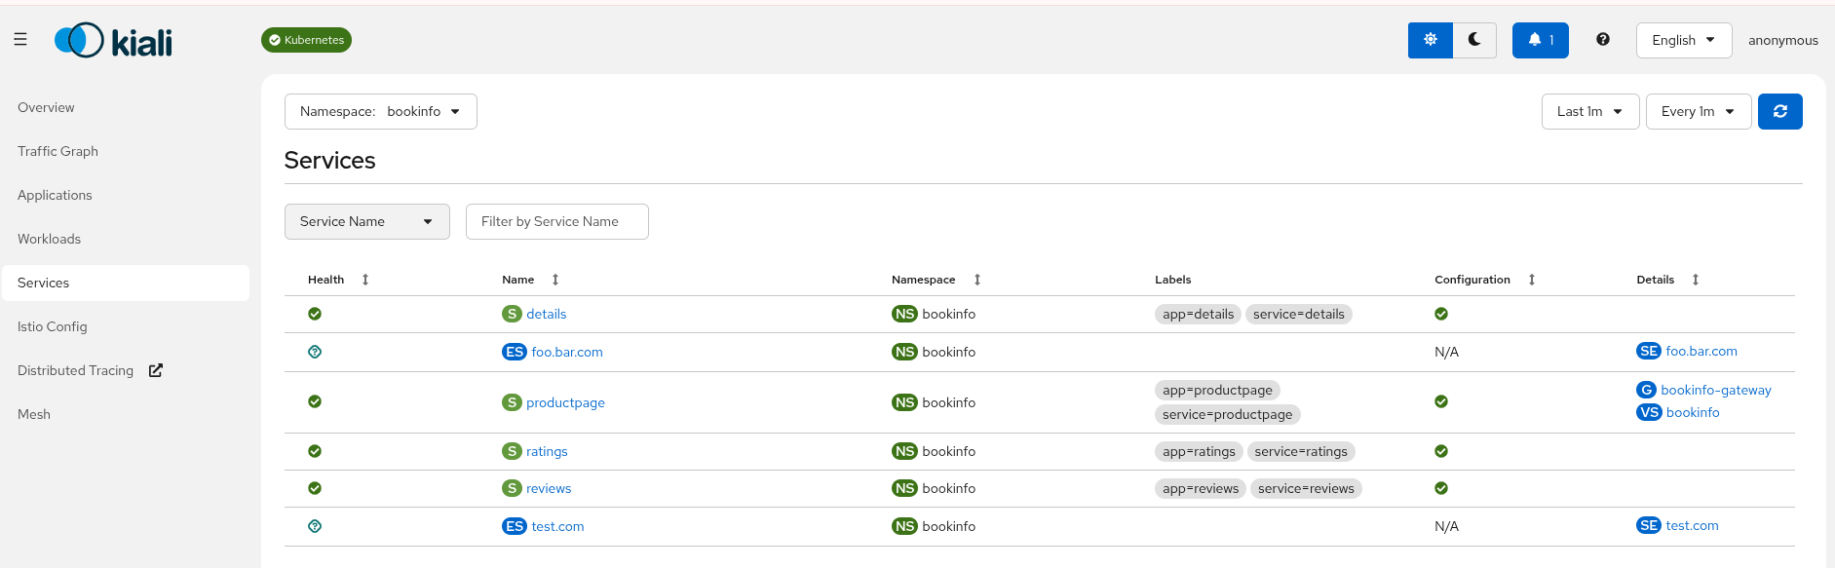Switch to dark theme moon toggle
Screen dimensions: 1835x568
[x=1474, y=40]
